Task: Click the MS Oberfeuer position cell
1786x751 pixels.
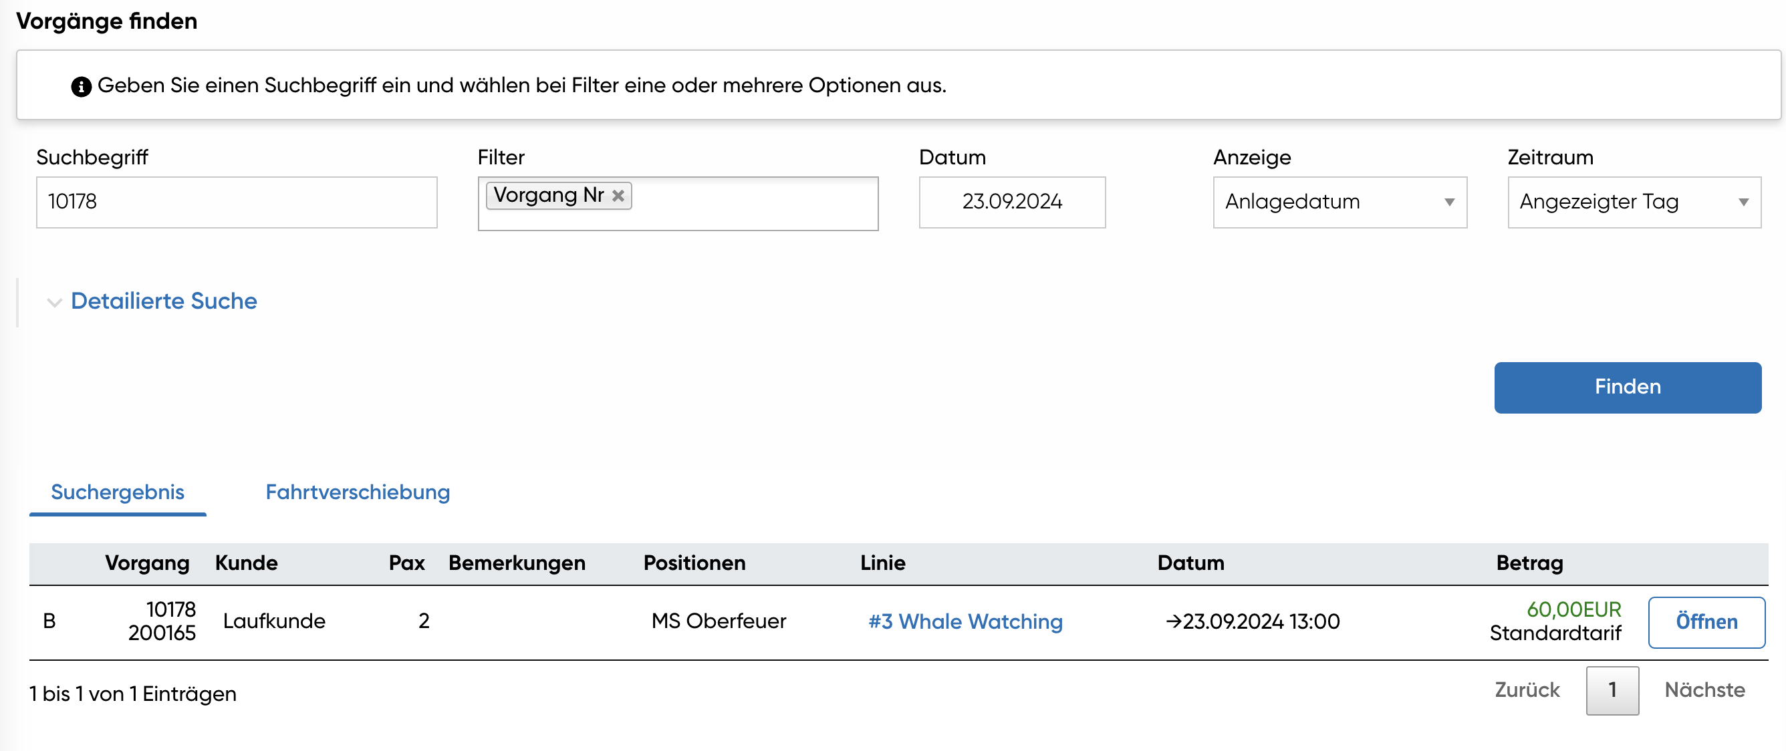Action: point(719,621)
